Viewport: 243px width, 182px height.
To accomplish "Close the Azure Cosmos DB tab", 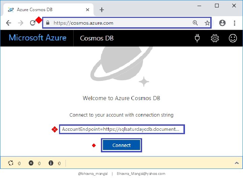I will [87, 10].
